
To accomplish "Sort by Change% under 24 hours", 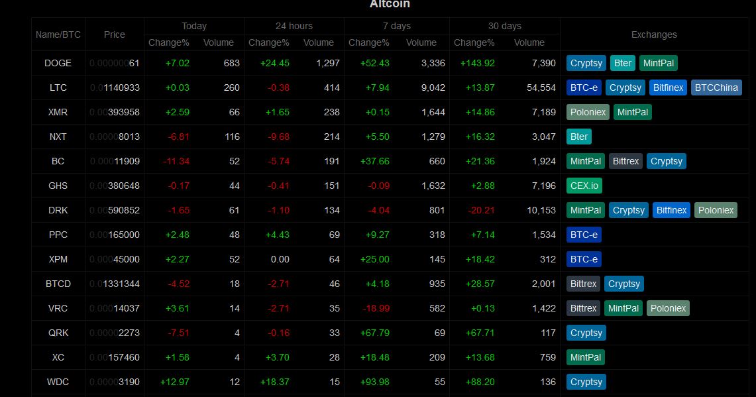I will 268,42.
